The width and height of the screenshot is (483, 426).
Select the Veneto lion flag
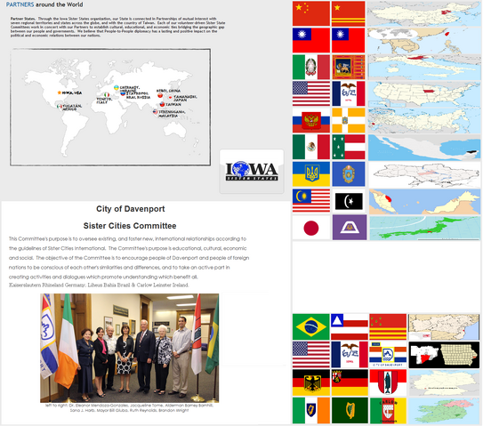tap(349, 68)
